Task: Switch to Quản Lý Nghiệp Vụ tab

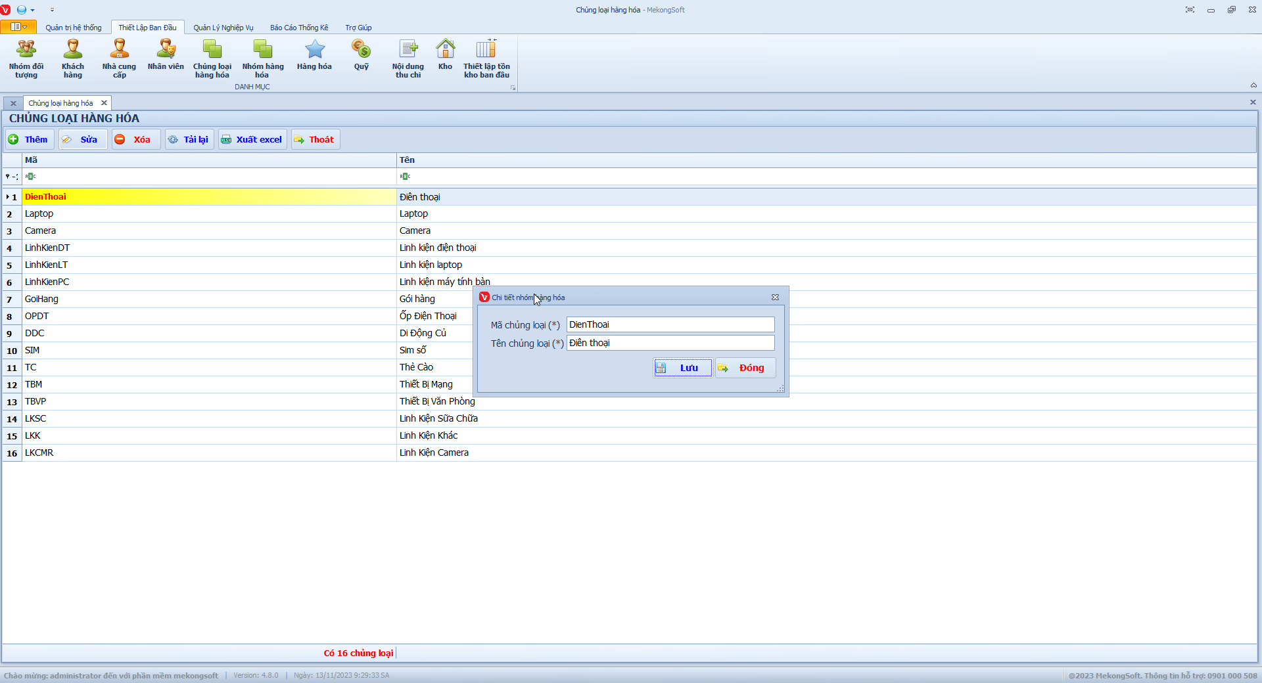Action: pyautogui.click(x=223, y=28)
